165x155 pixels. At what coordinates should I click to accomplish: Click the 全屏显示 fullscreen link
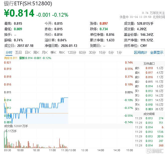[x=157, y=52]
